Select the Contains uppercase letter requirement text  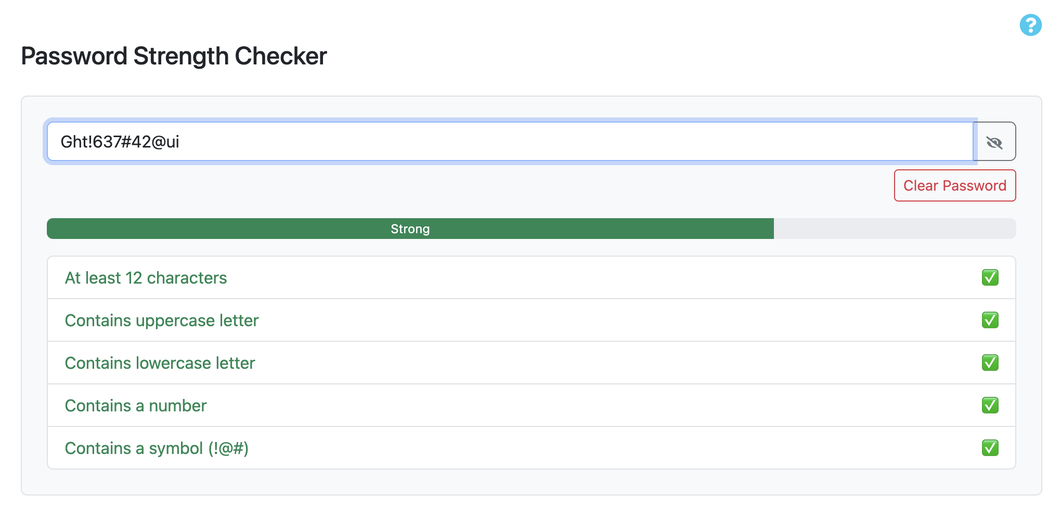161,320
